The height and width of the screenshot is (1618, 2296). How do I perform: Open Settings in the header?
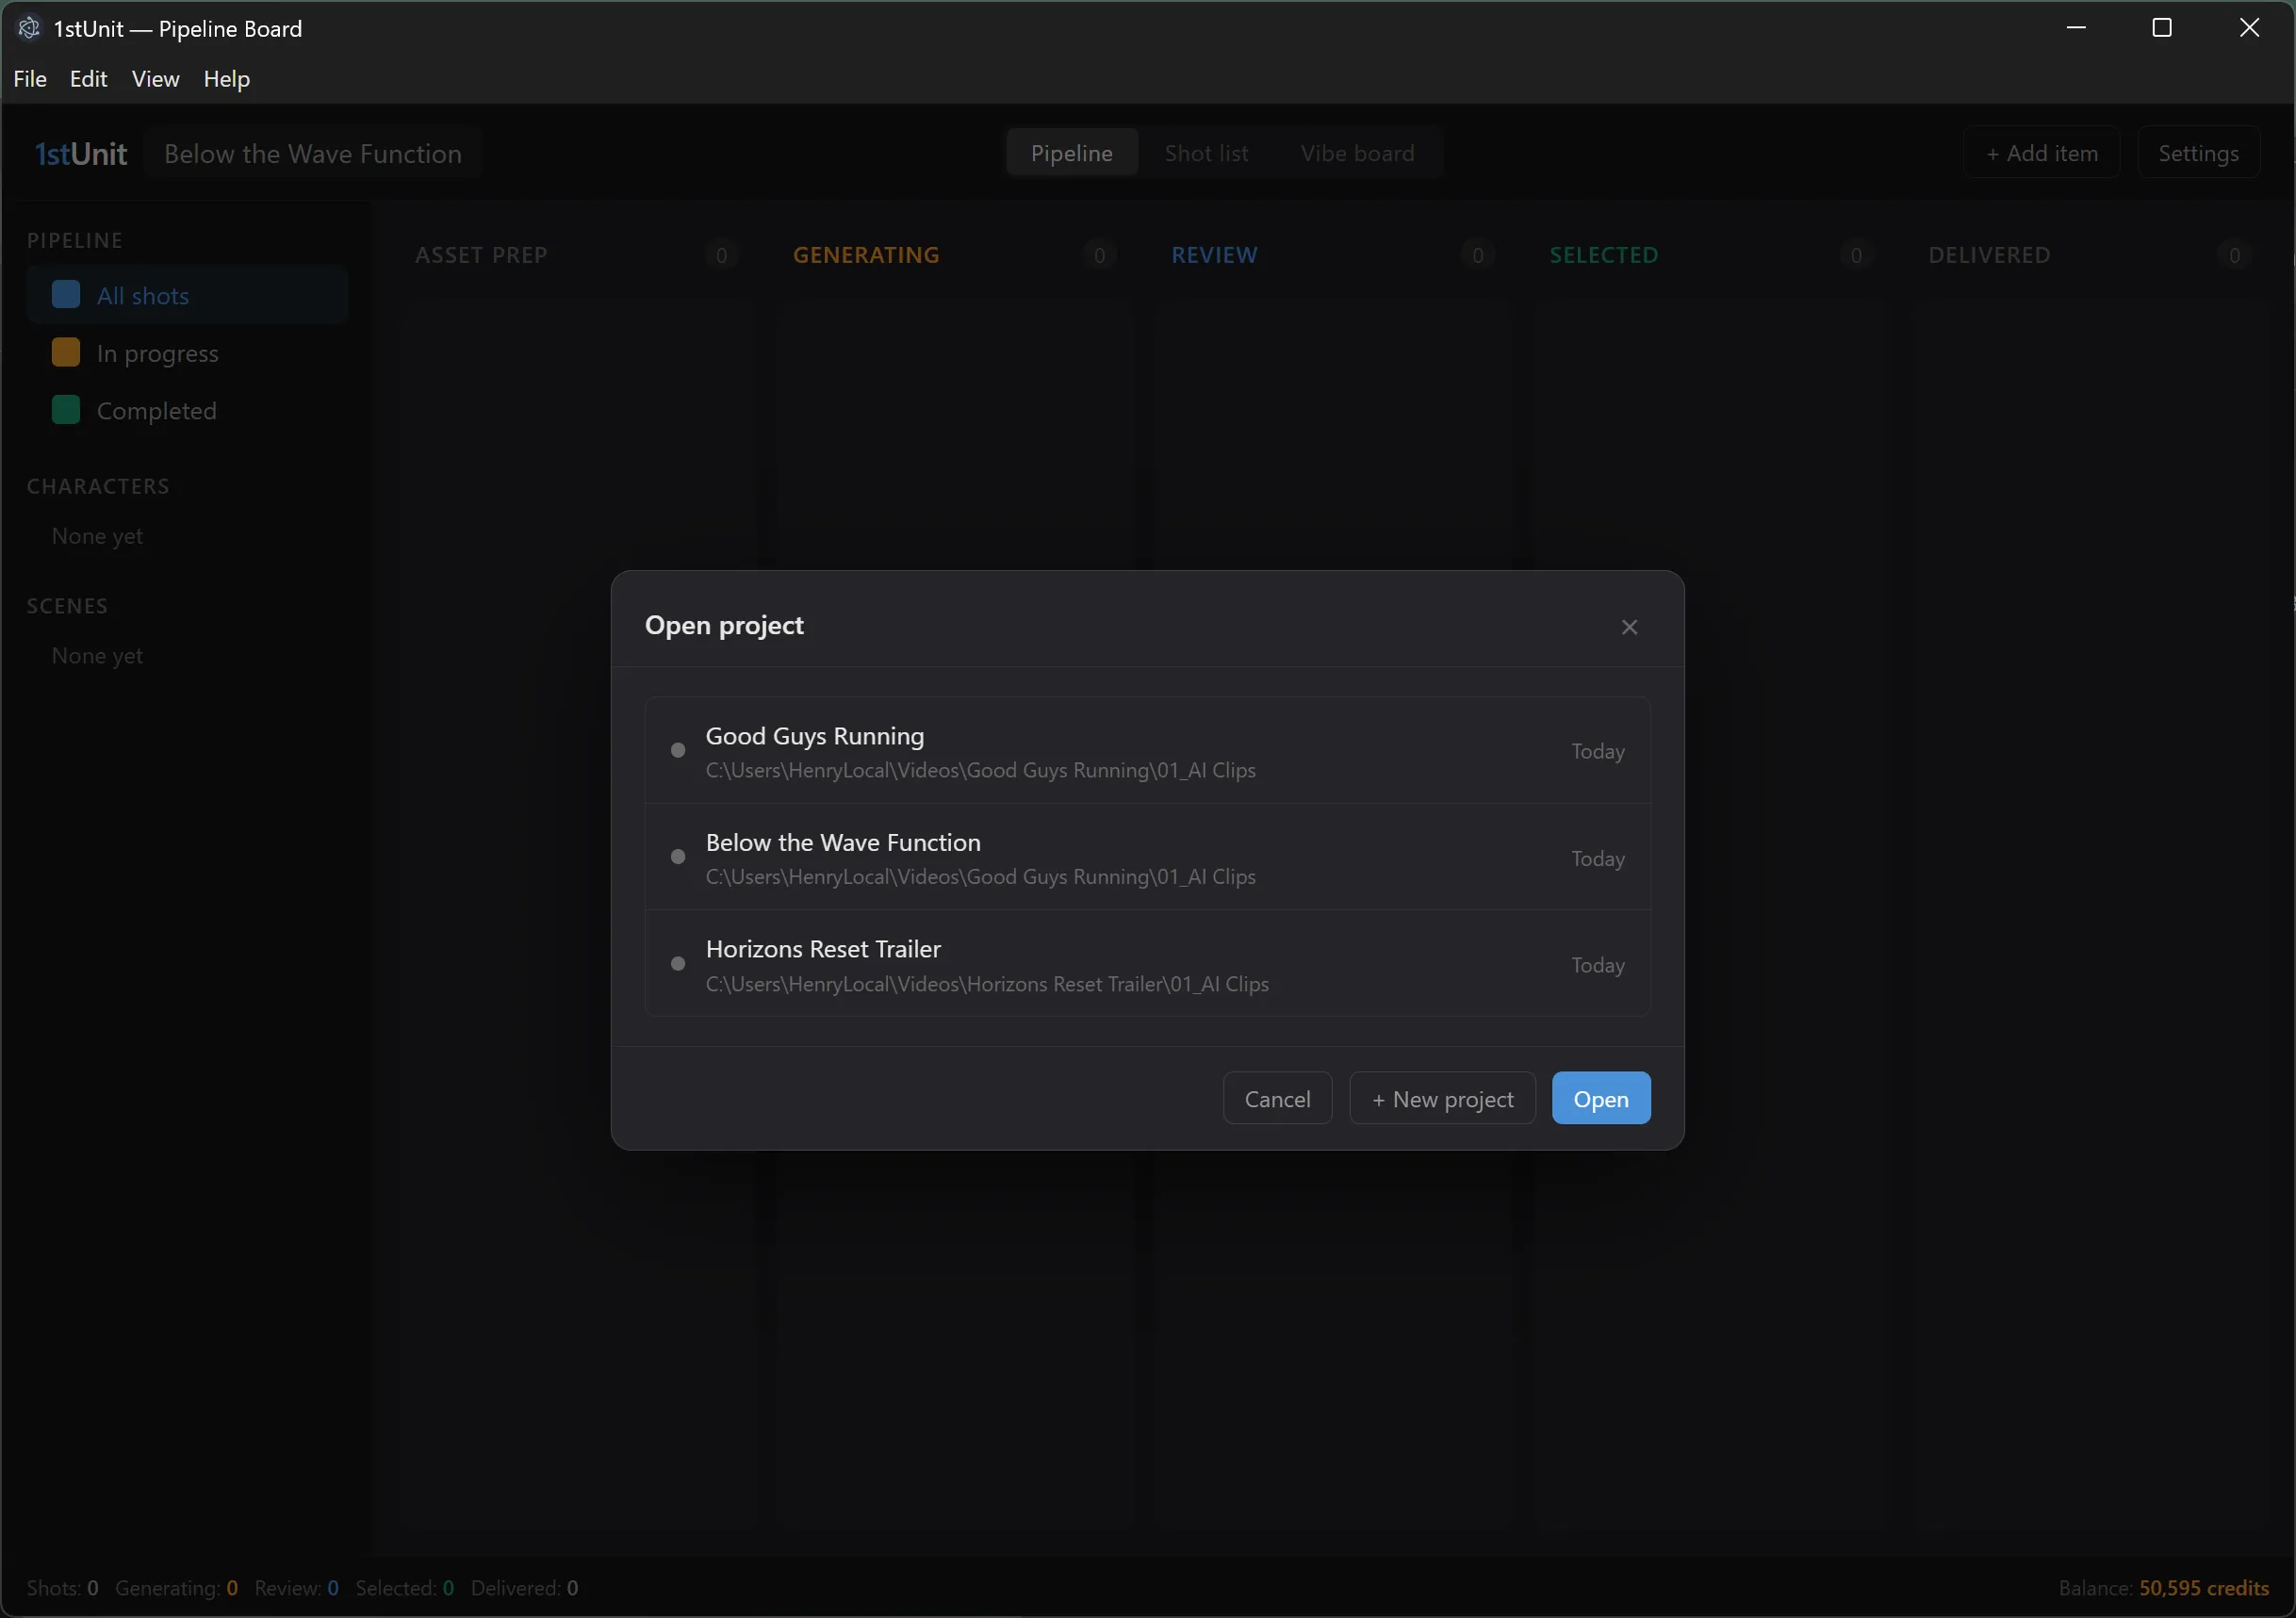click(x=2198, y=153)
